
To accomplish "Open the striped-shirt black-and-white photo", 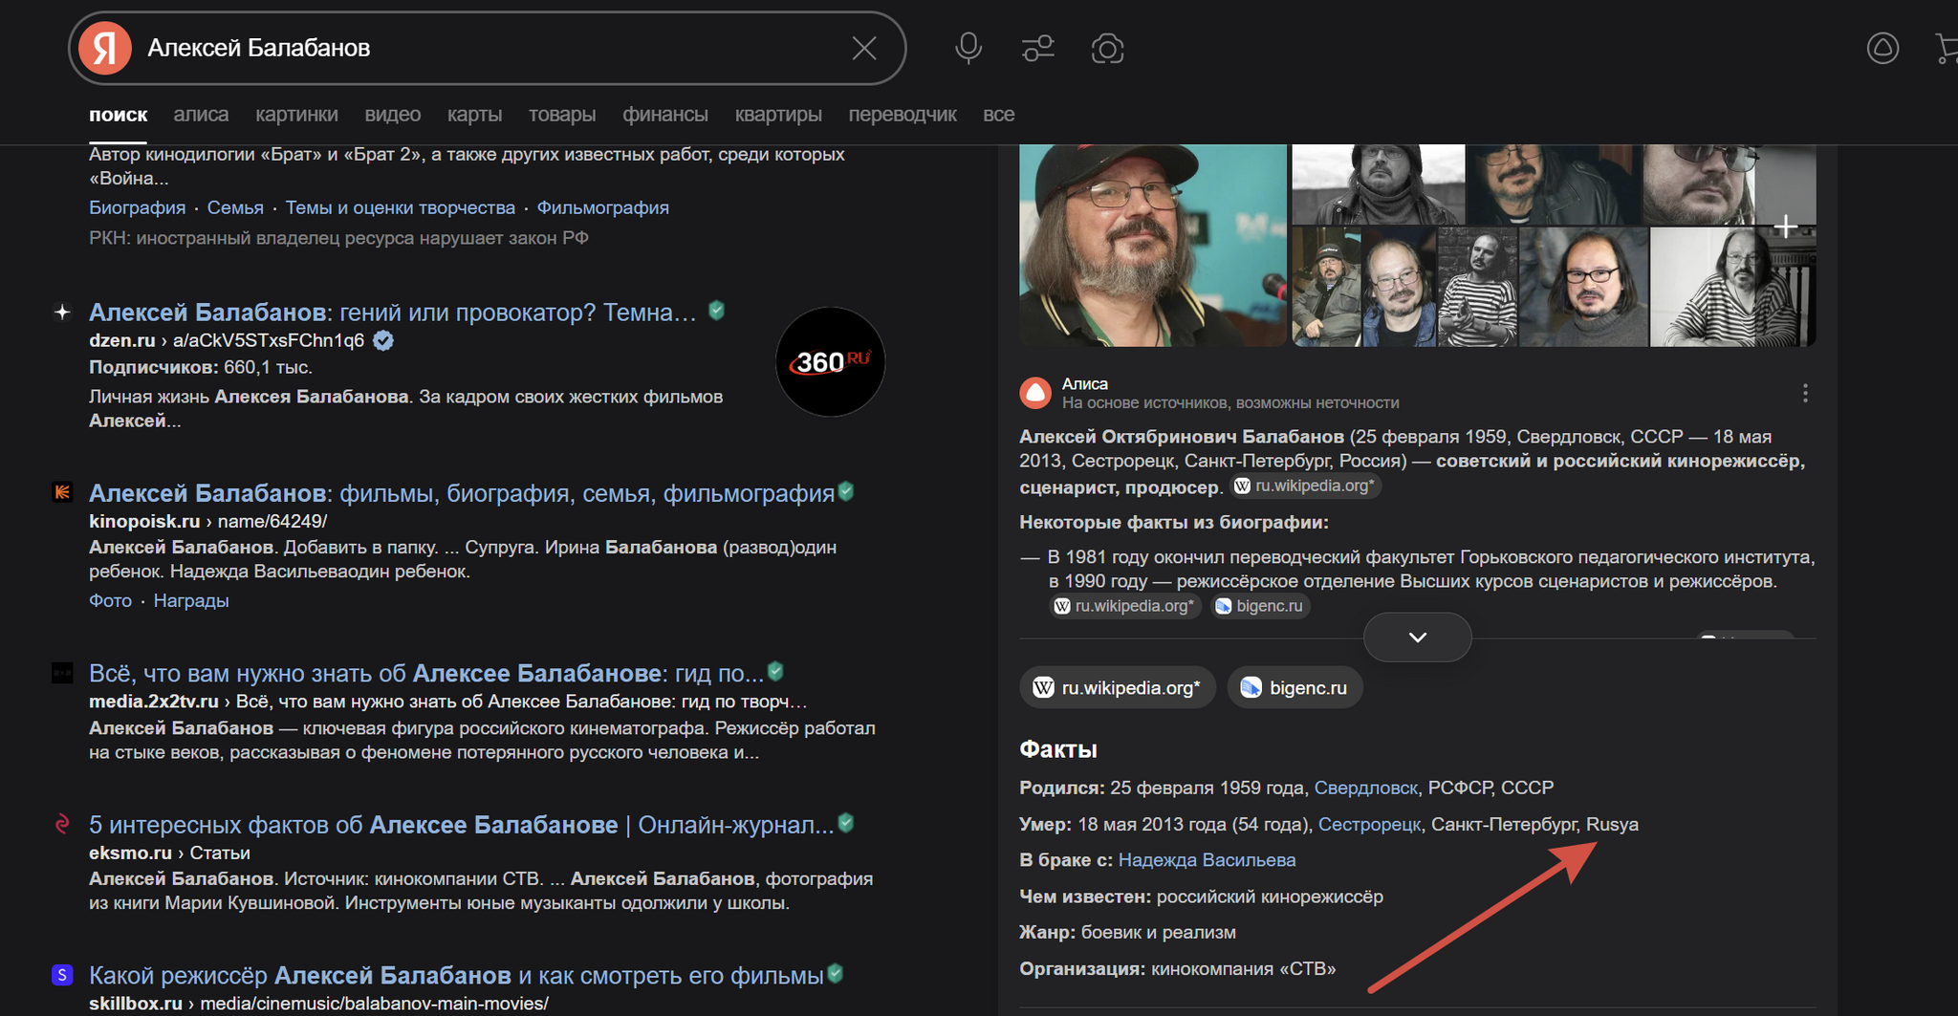I will pos(1732,287).
